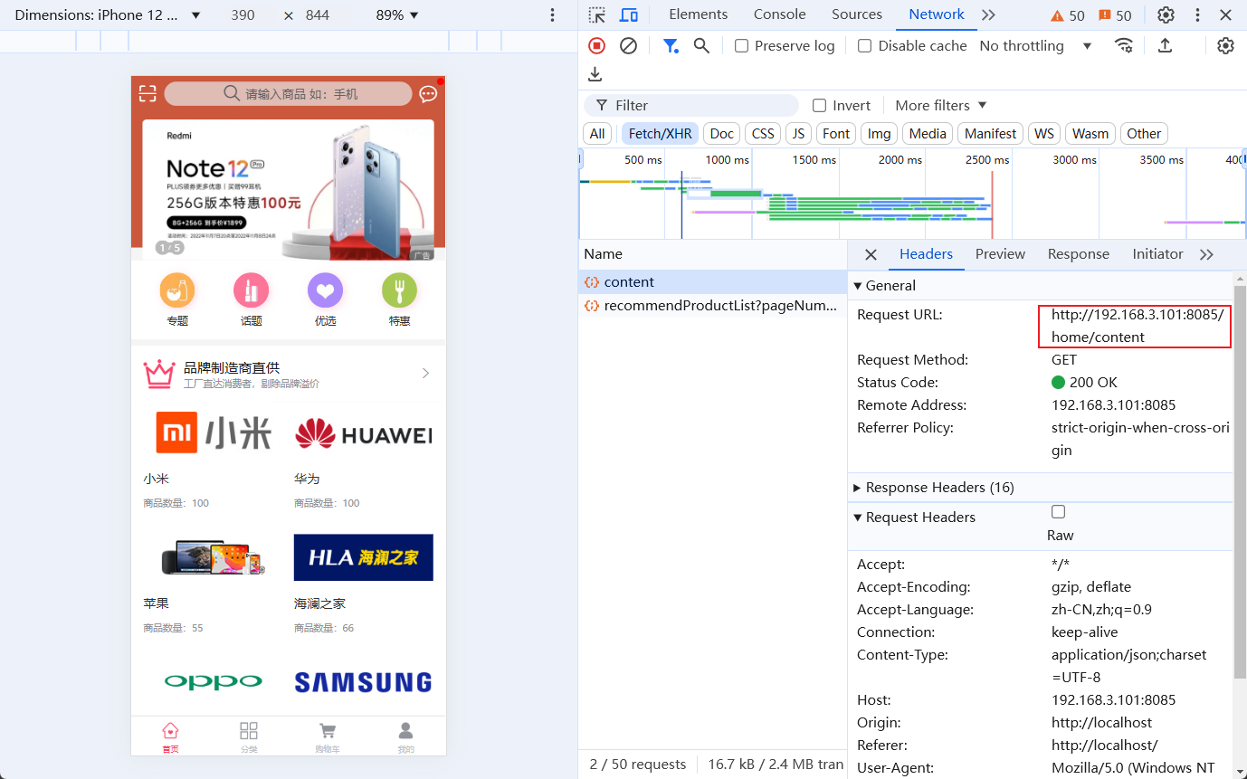Open 品牌制造商直供 section arrow
The image size is (1247, 779).
[x=425, y=374]
